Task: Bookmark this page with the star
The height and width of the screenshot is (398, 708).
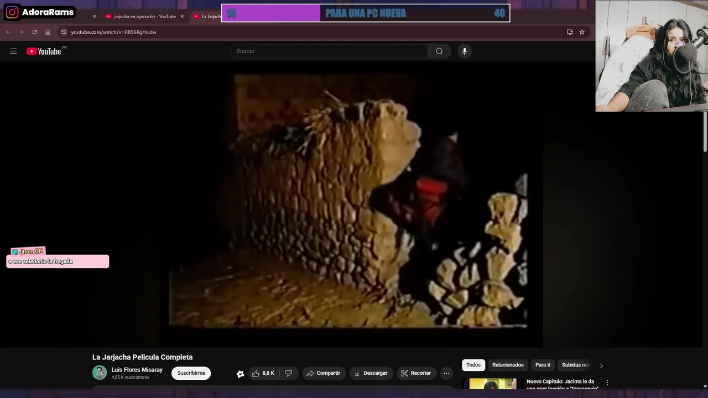Action: point(582,32)
